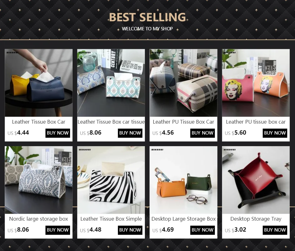This screenshot has height=251, width=295.
Task: Click the Leather Tissue Box Simple title
Action: click(x=111, y=219)
